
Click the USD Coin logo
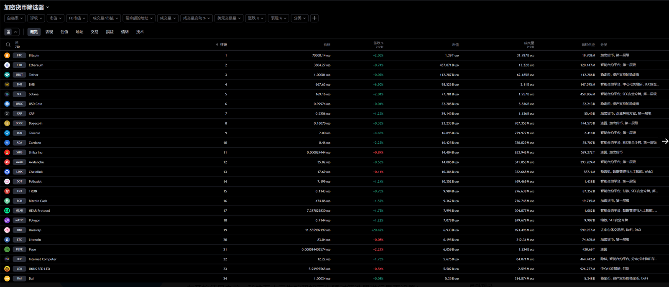click(x=7, y=104)
